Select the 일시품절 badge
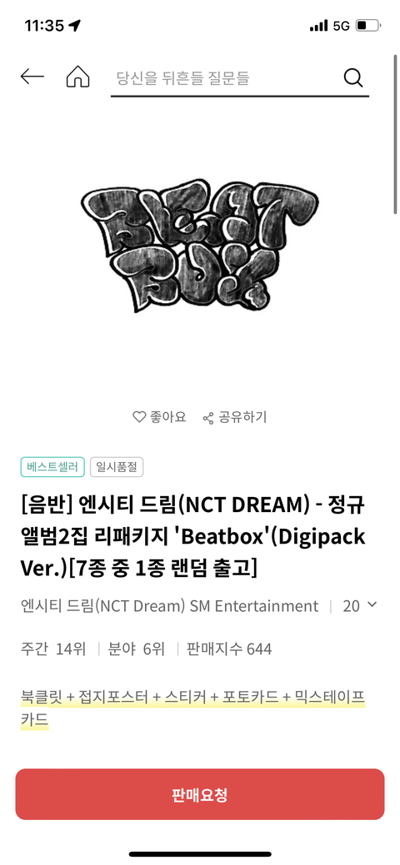Image resolution: width=400 pixels, height=865 pixels. pos(117,467)
